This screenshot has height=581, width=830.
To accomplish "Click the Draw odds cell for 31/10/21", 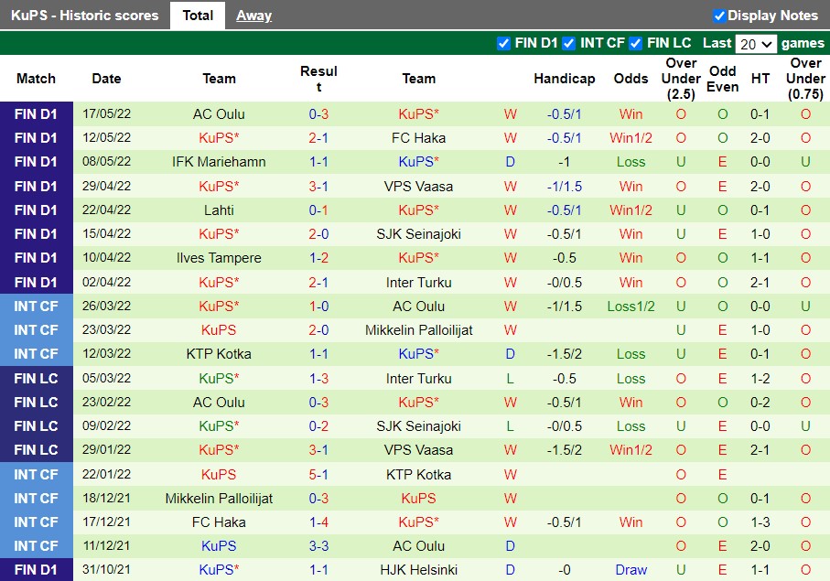I will tap(631, 570).
